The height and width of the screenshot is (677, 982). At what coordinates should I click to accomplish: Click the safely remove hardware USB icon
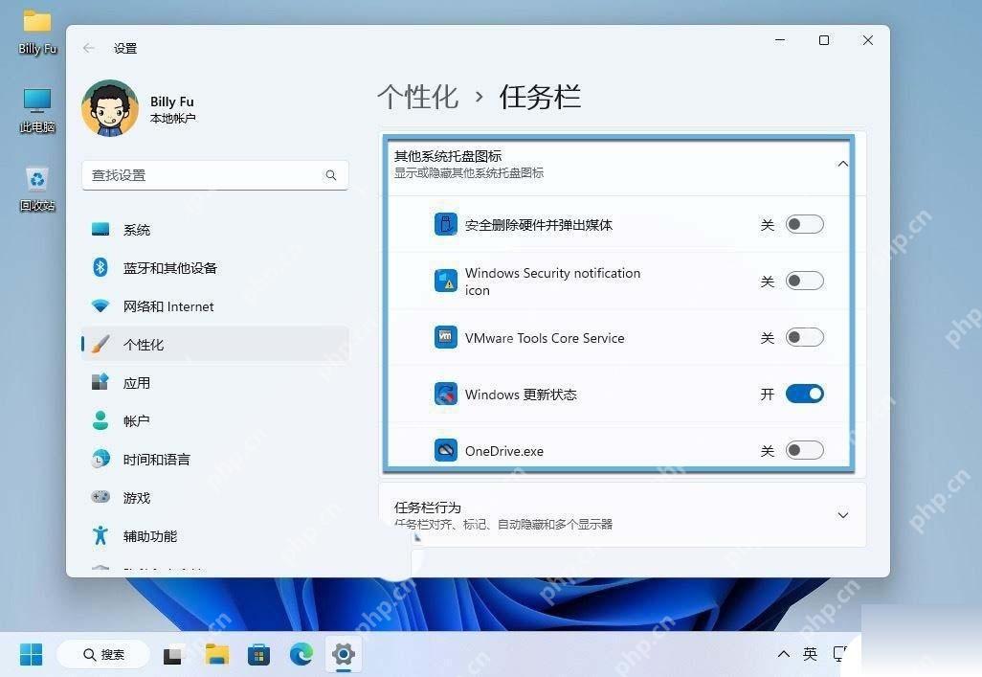point(445,224)
